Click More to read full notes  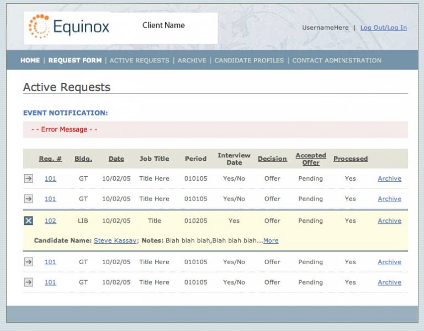coord(271,241)
